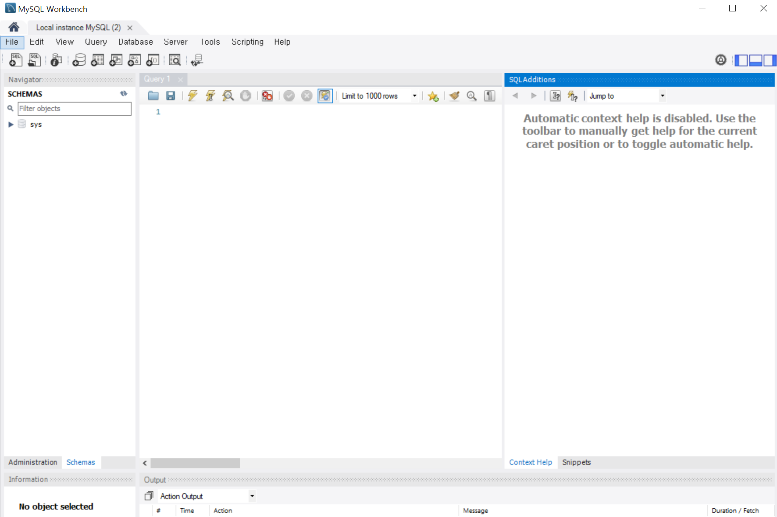Create a new stored procedure icon

(134, 60)
